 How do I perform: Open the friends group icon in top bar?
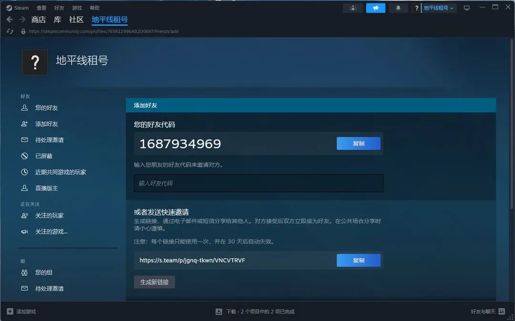coord(353,8)
